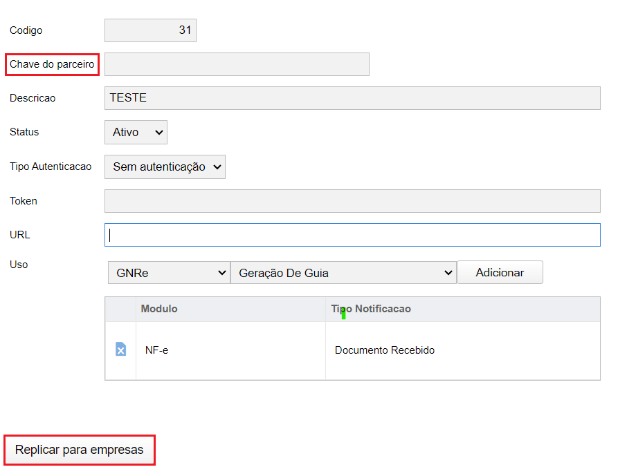The image size is (627, 476).
Task: Remove the NF-e row via delete icon
Action: point(120,350)
